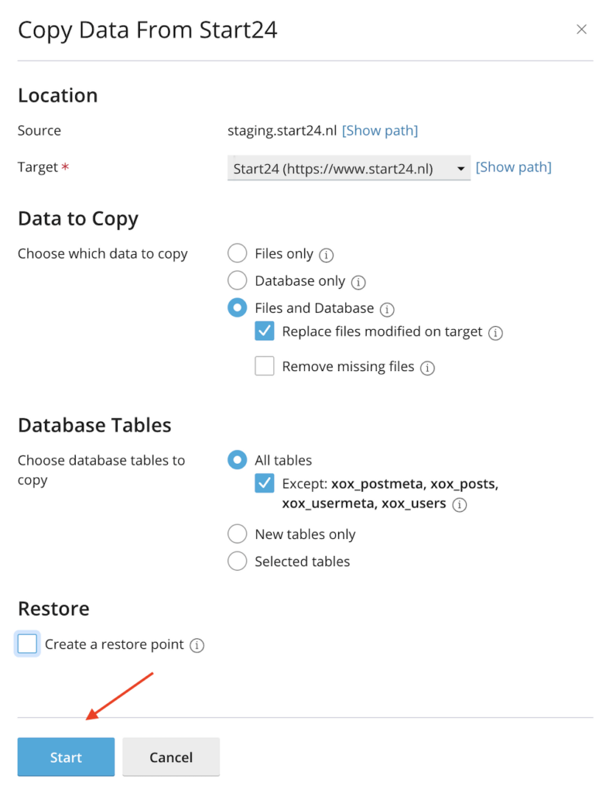The height and width of the screenshot is (793, 606).
Task: Show info for Replace files modified on target
Action: click(496, 333)
